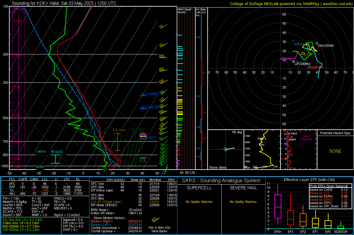
Task: Click the 48 m2s2 inflow helicity value
Action: (57, 152)
